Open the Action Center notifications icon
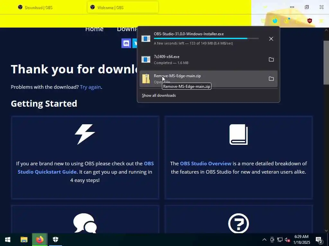This screenshot has height=246, width=329. (x=319, y=240)
